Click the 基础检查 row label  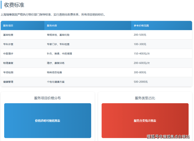pos(8,35)
